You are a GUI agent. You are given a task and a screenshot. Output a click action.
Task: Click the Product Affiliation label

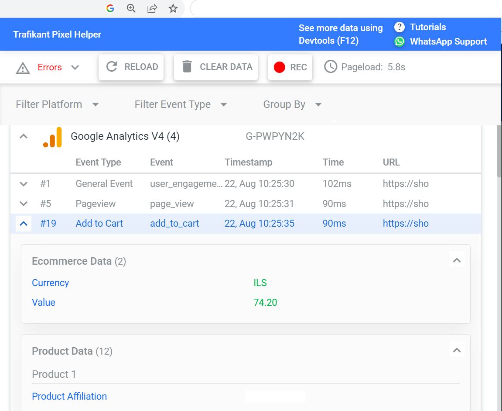pos(69,396)
